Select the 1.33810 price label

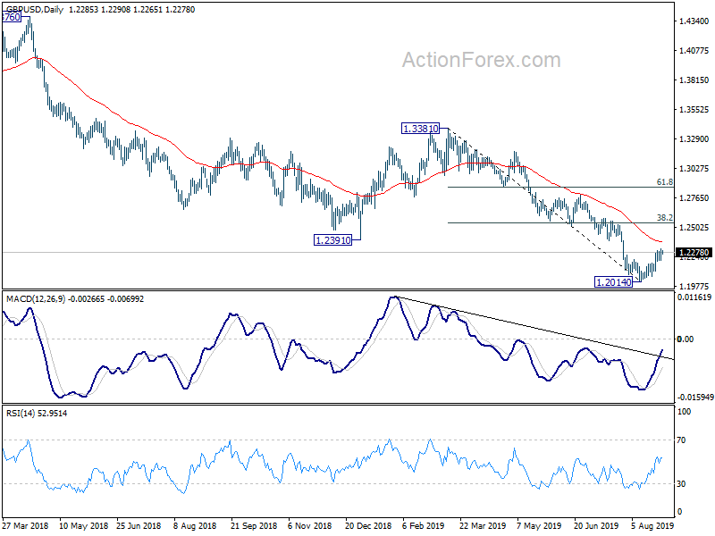tap(420, 129)
